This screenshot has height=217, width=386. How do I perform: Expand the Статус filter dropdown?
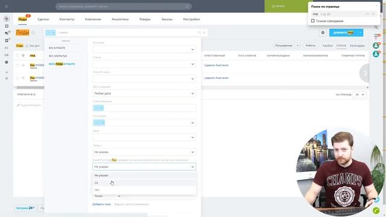pyautogui.click(x=144, y=64)
